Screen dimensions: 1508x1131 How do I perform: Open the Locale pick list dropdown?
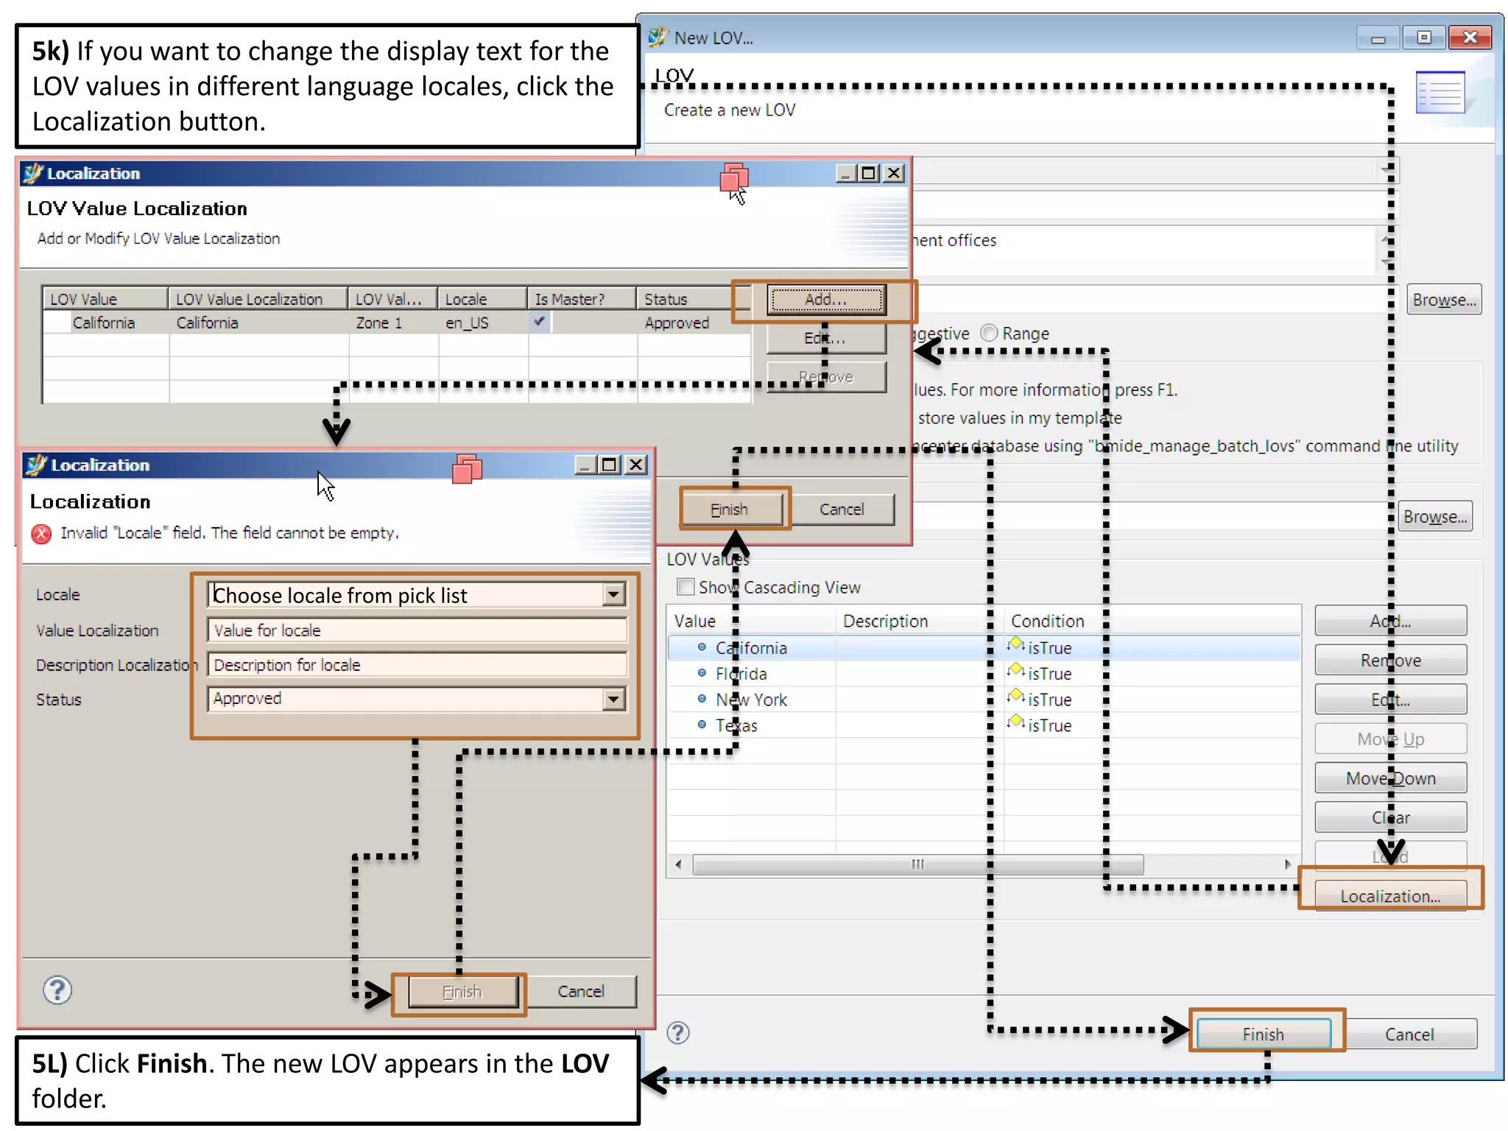pyautogui.click(x=613, y=594)
